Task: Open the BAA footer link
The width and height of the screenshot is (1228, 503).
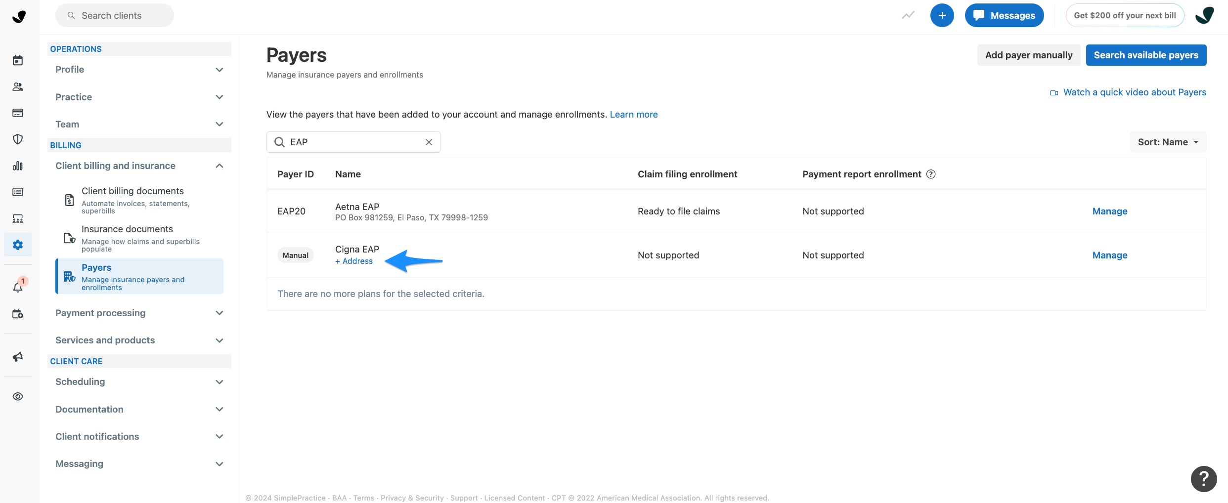Action: tap(339, 498)
